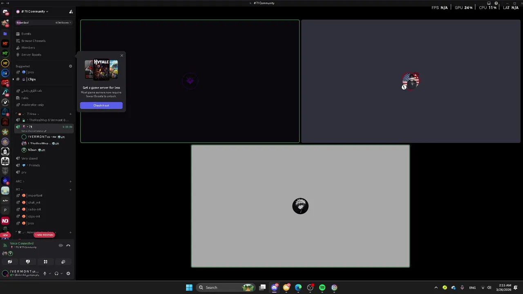The height and width of the screenshot is (294, 523).
Task: Toggle noise suppression waveform icon
Action: (x=60, y=245)
